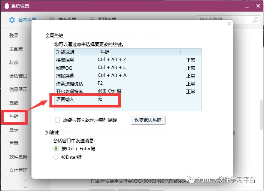Open the 会话窗口 settings section
Screen dimensions: 264x191
point(18,76)
